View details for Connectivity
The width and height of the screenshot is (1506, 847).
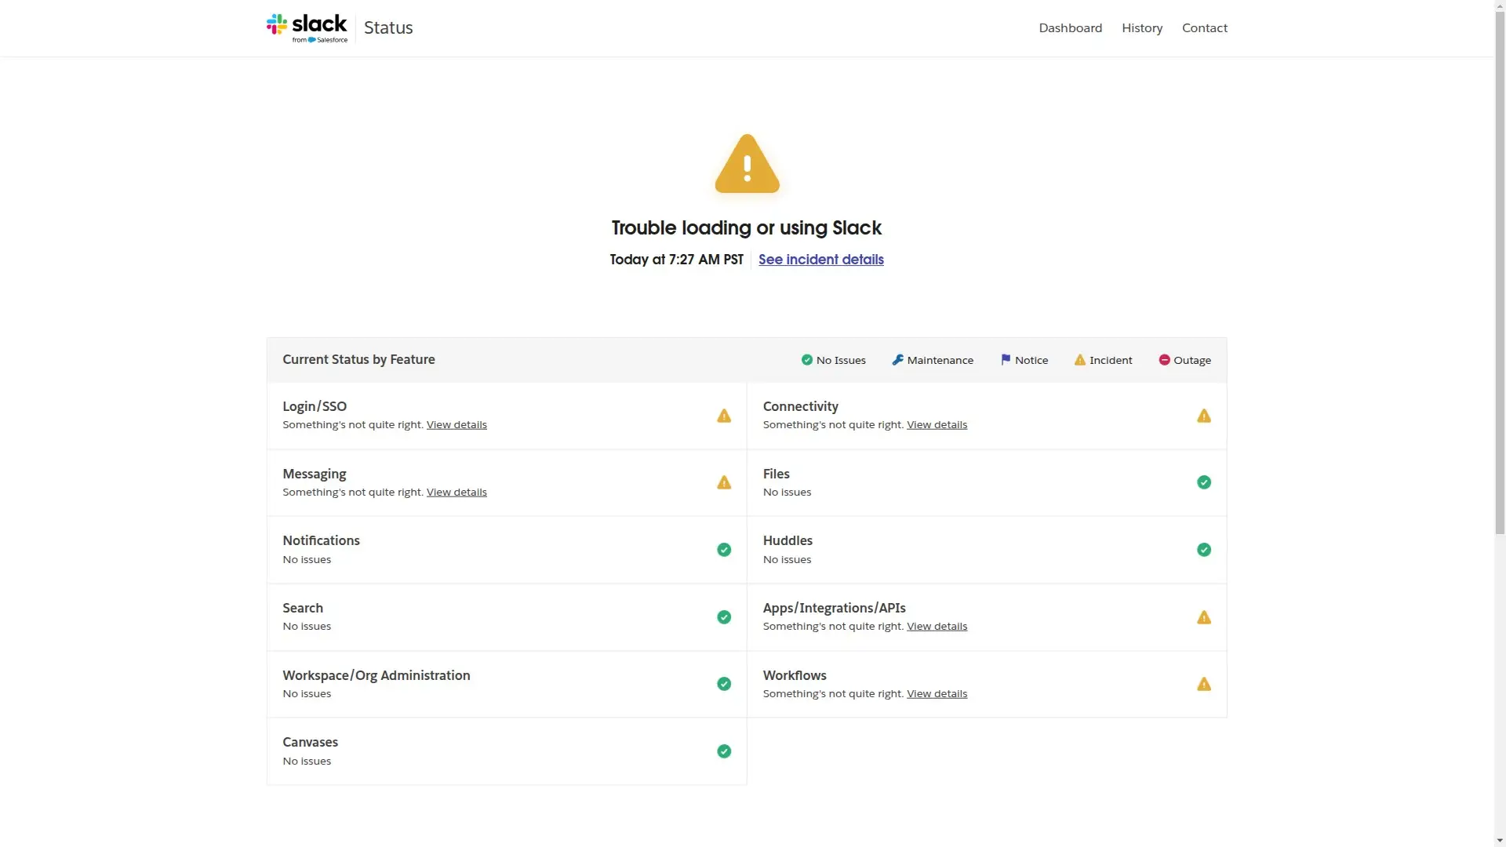coord(937,424)
